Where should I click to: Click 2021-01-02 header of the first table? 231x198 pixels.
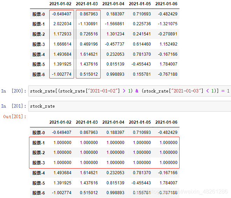click(x=60, y=4)
